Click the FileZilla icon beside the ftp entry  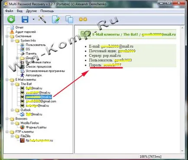[x=22, y=140]
